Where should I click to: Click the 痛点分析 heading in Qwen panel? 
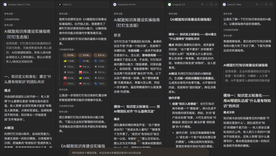tap(229, 112)
